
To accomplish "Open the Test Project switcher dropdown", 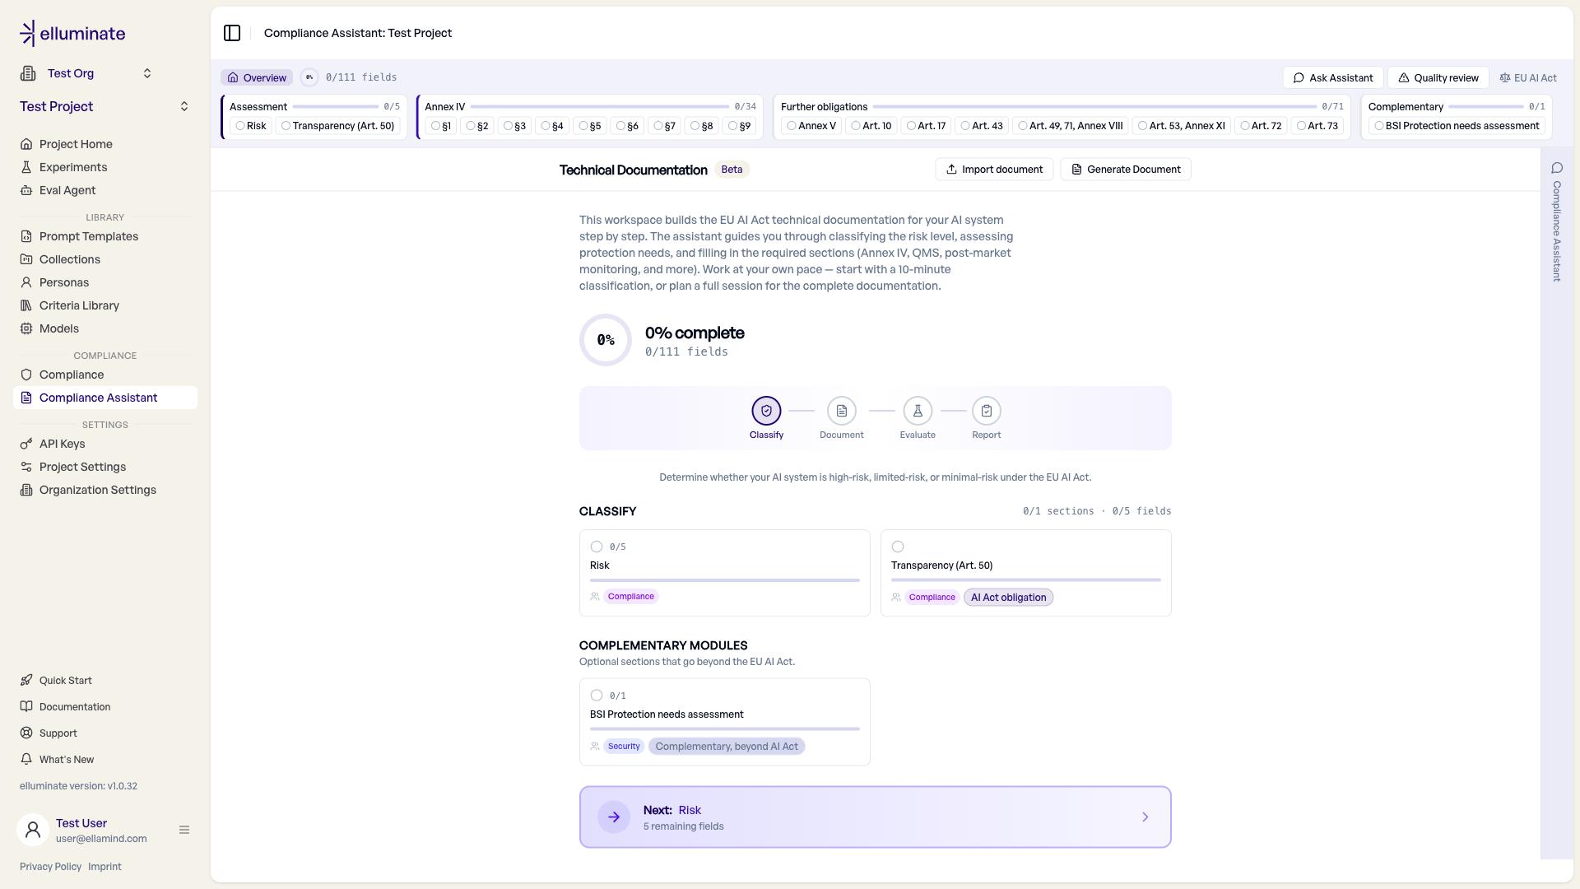I will coord(184,106).
